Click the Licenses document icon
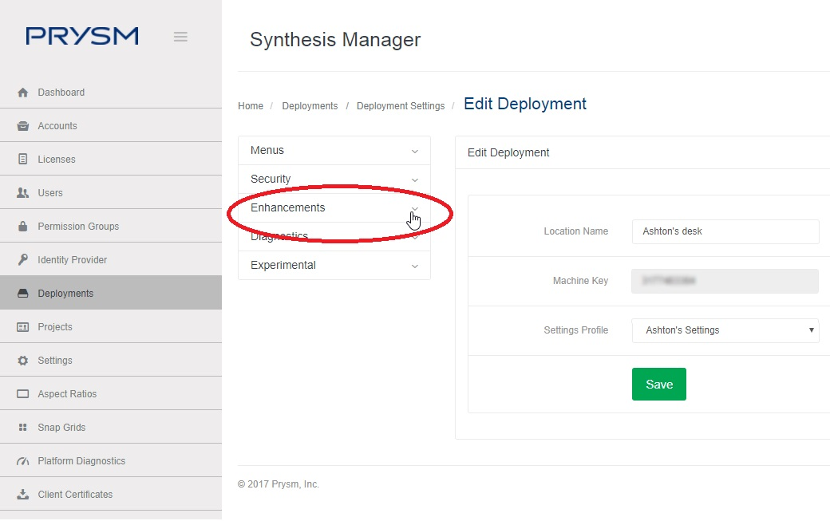Screen dimensions: 830x521 23,160
